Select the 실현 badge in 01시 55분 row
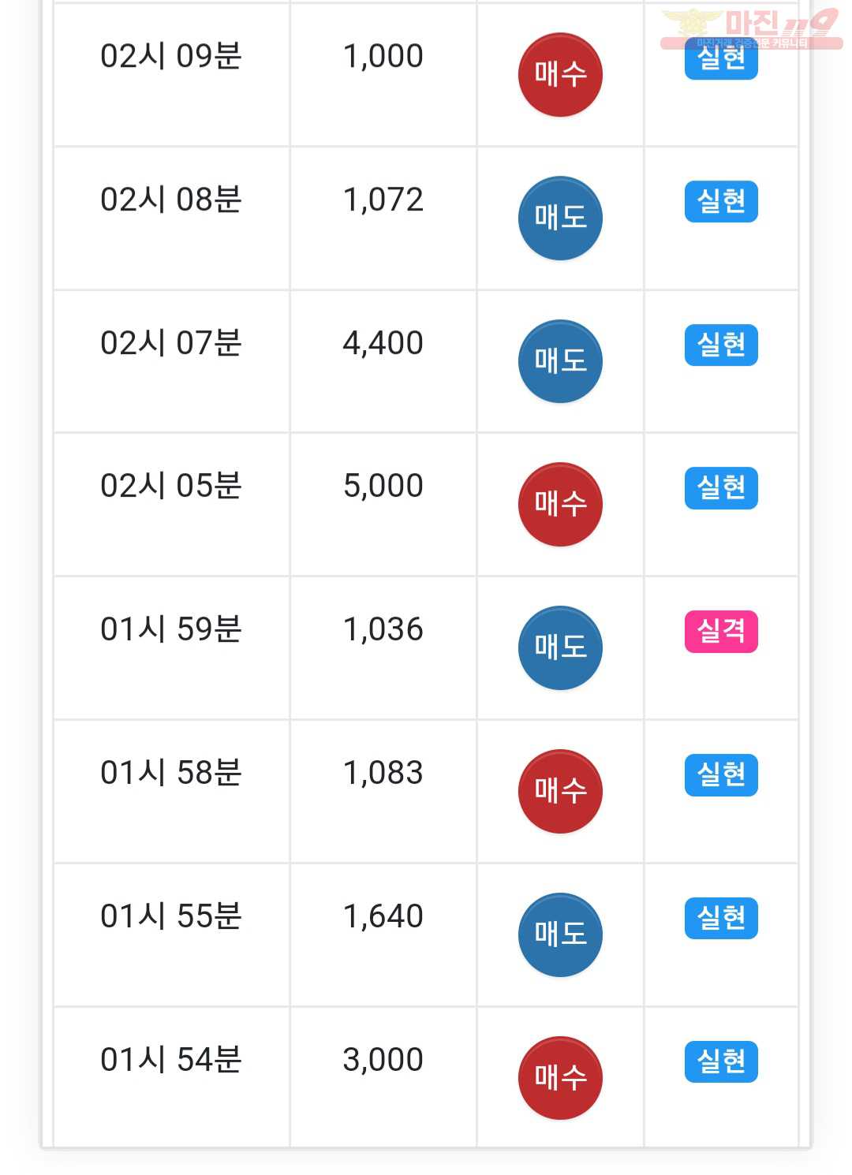 pyautogui.click(x=721, y=918)
